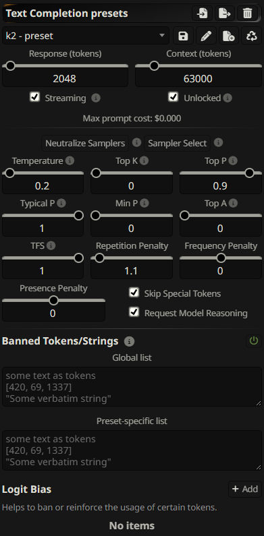This screenshot has width=264, height=536.
Task: Click the Neutralize Samplers button
Action: 85,143
